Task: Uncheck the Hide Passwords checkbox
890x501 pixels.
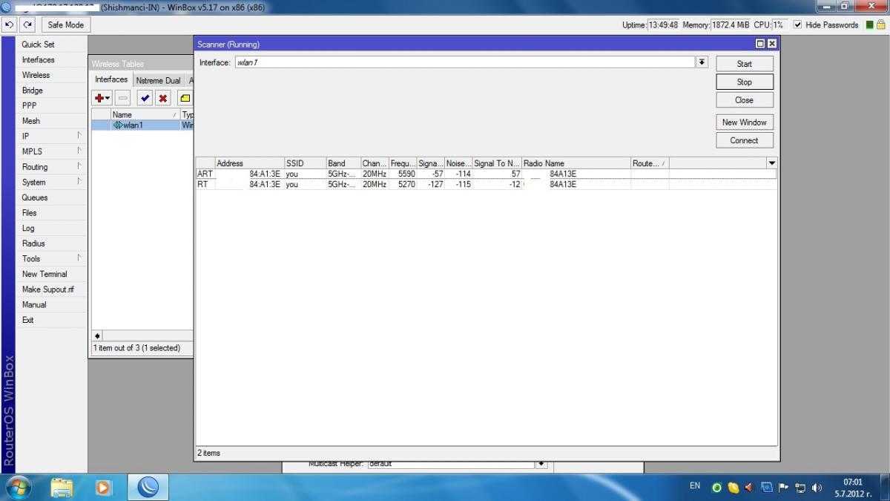Action: (x=797, y=24)
